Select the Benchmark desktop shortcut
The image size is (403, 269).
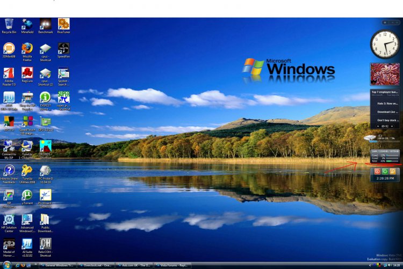[46, 26]
